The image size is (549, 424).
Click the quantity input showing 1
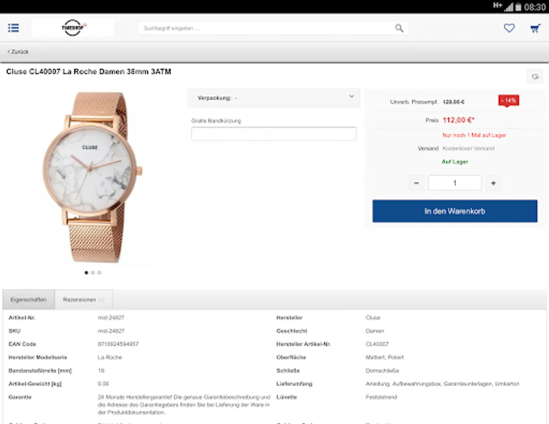455,183
